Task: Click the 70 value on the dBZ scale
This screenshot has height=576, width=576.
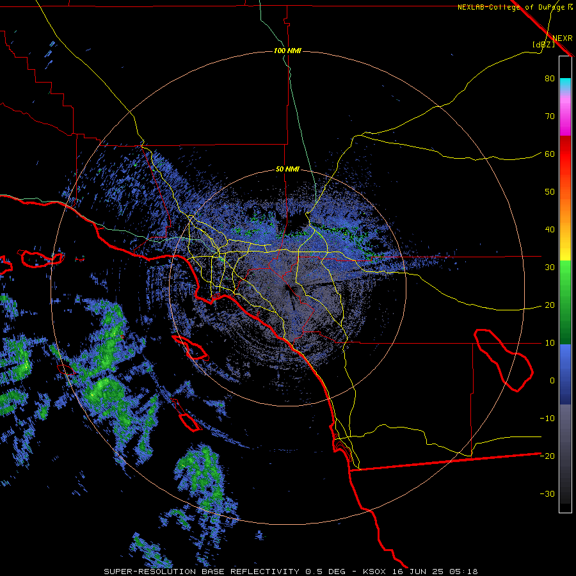Action: point(550,116)
